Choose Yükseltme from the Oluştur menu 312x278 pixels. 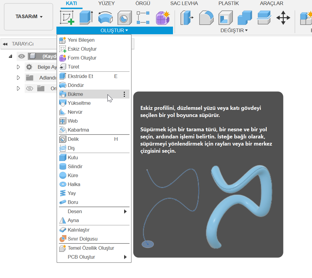pos(79,103)
